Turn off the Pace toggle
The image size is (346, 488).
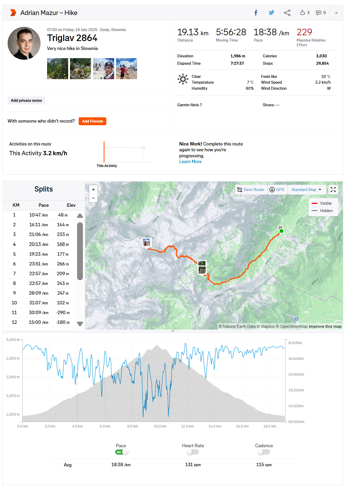point(122,452)
